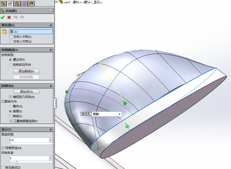Click the redo arrow in PropertyManager
The image size is (231, 169).
coord(22,17)
